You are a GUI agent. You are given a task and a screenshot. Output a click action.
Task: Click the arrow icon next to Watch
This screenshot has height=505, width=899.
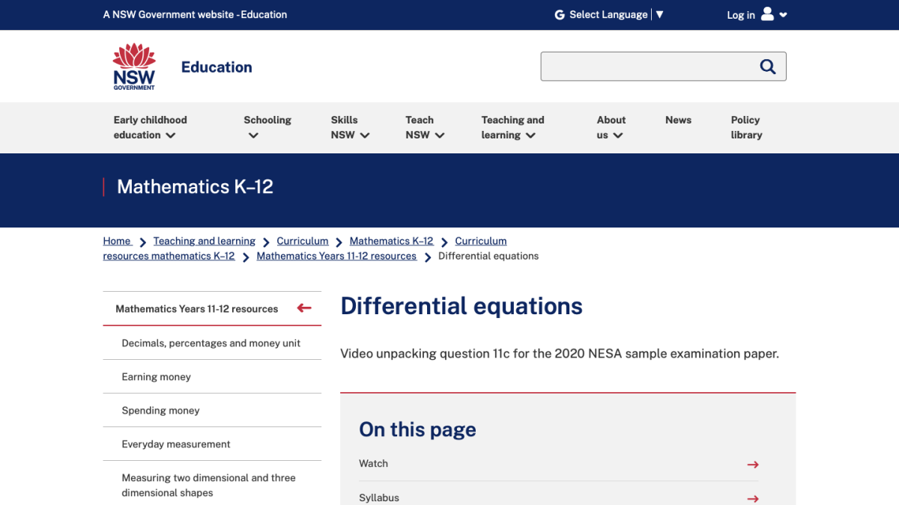pos(752,464)
